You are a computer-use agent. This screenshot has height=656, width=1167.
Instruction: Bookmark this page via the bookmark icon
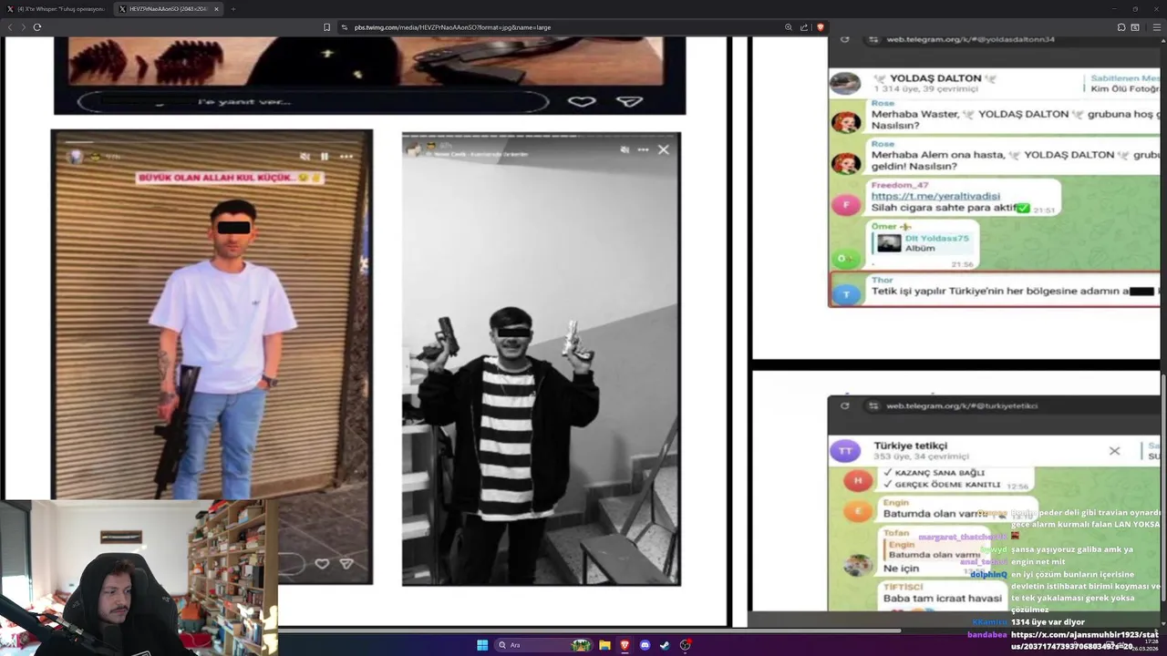[x=326, y=27]
